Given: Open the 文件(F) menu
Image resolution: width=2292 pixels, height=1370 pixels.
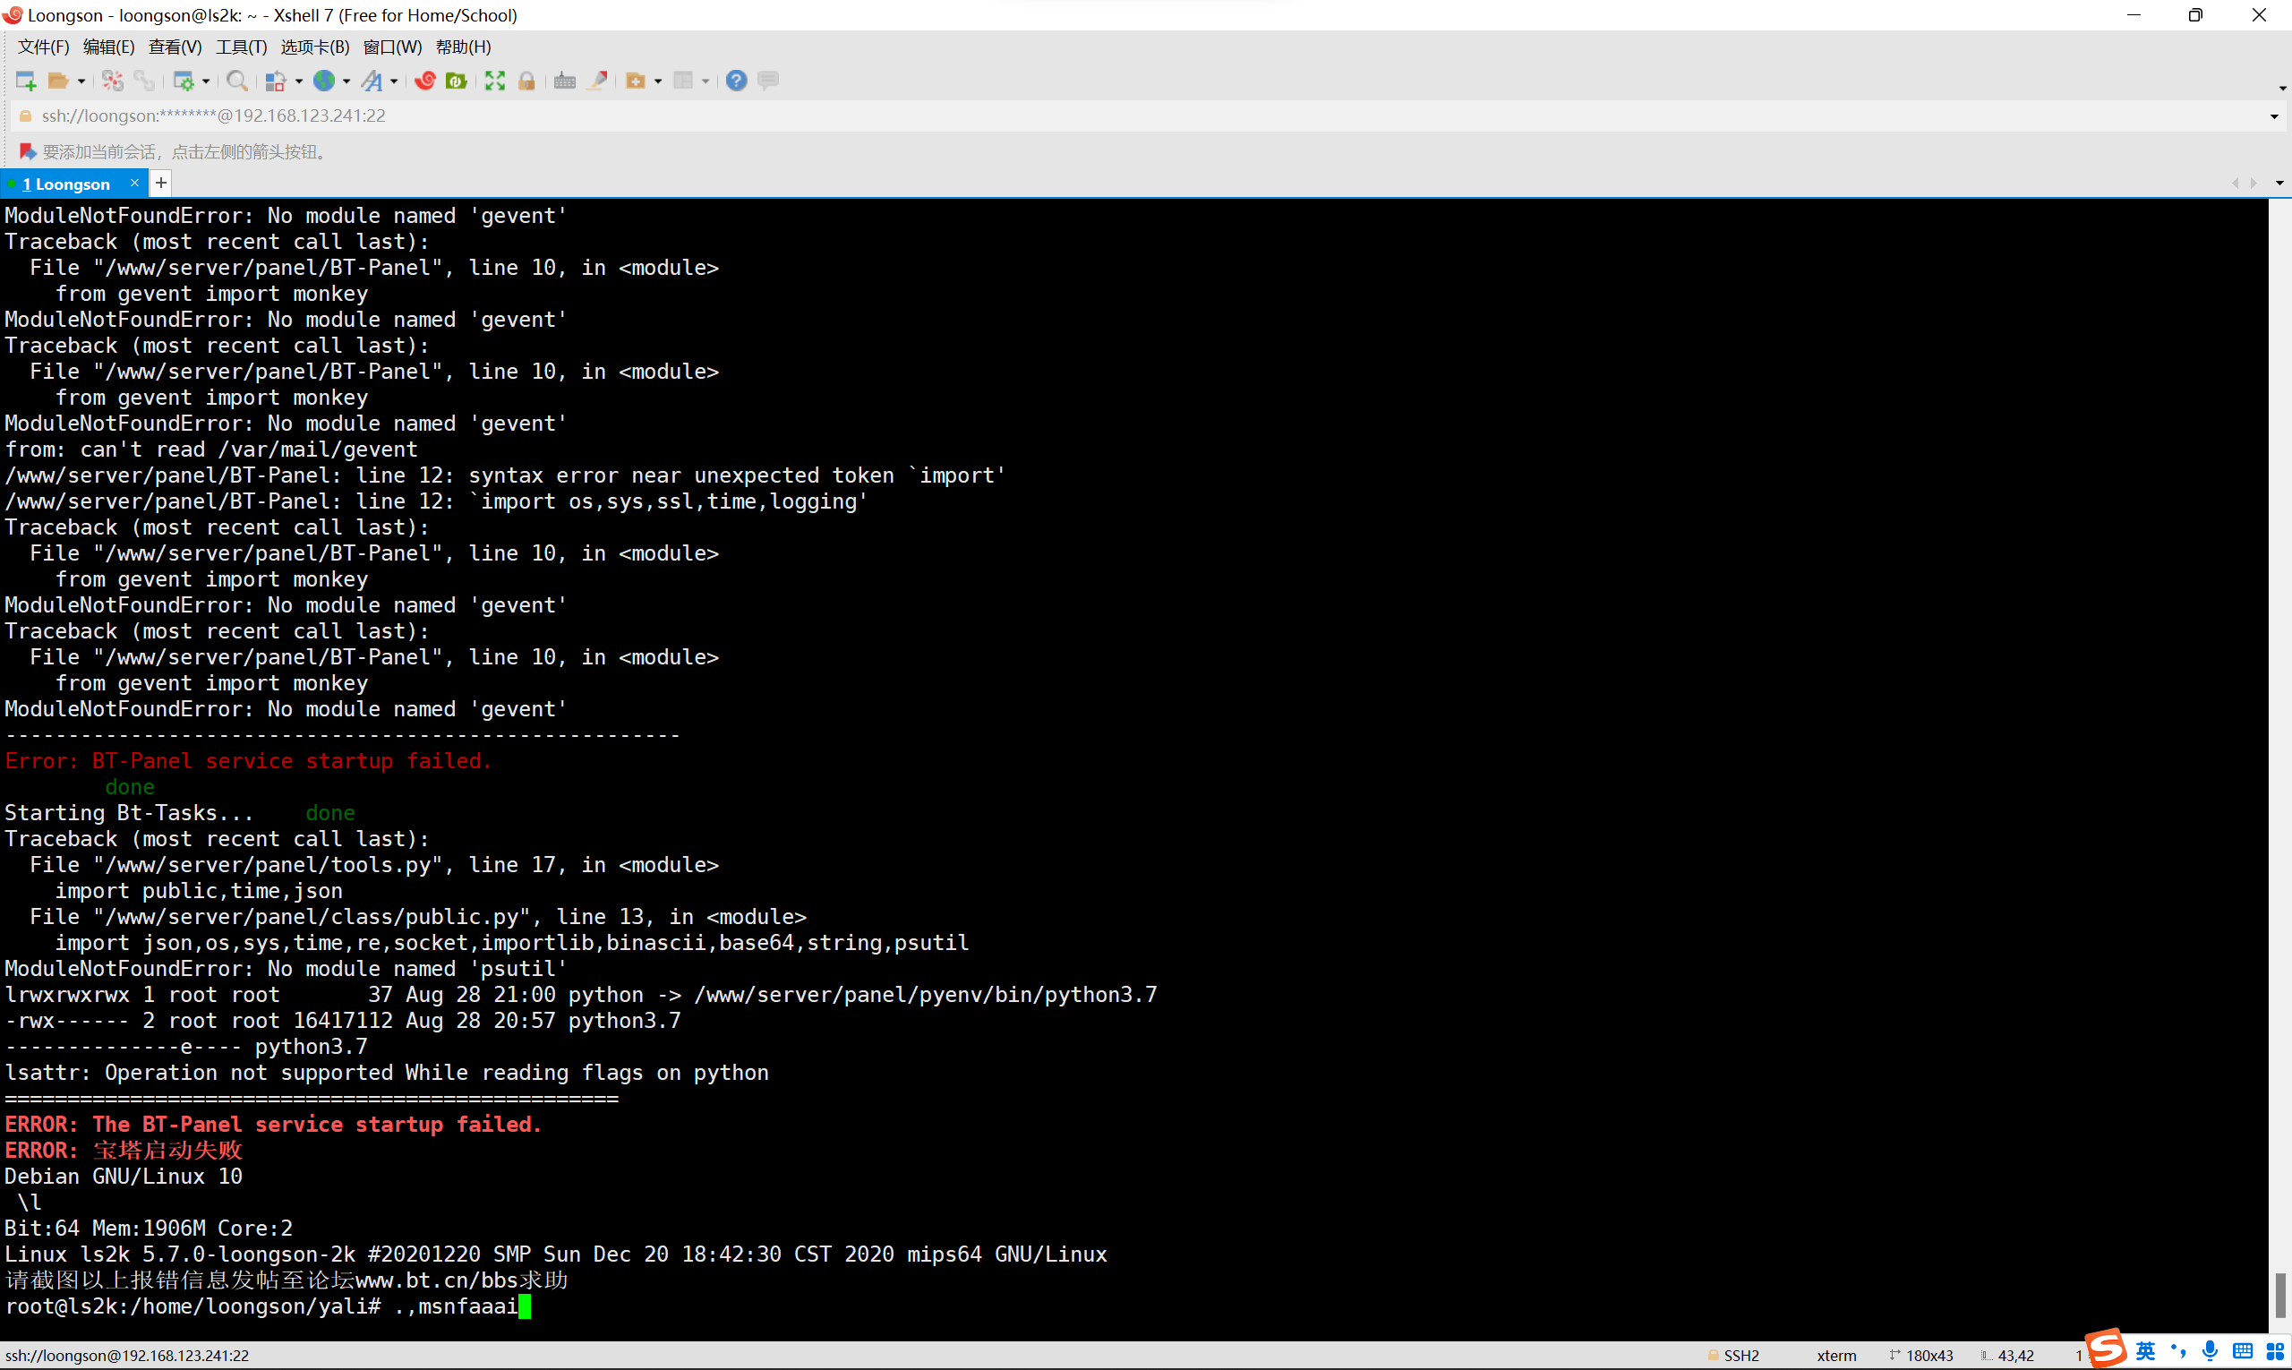Looking at the screenshot, I should coord(43,47).
